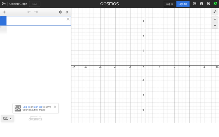Click the Log In button

169,4
